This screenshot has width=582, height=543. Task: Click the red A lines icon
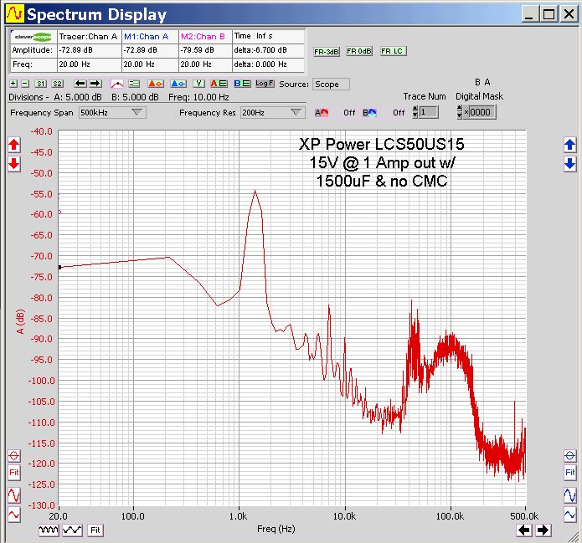coord(219,84)
